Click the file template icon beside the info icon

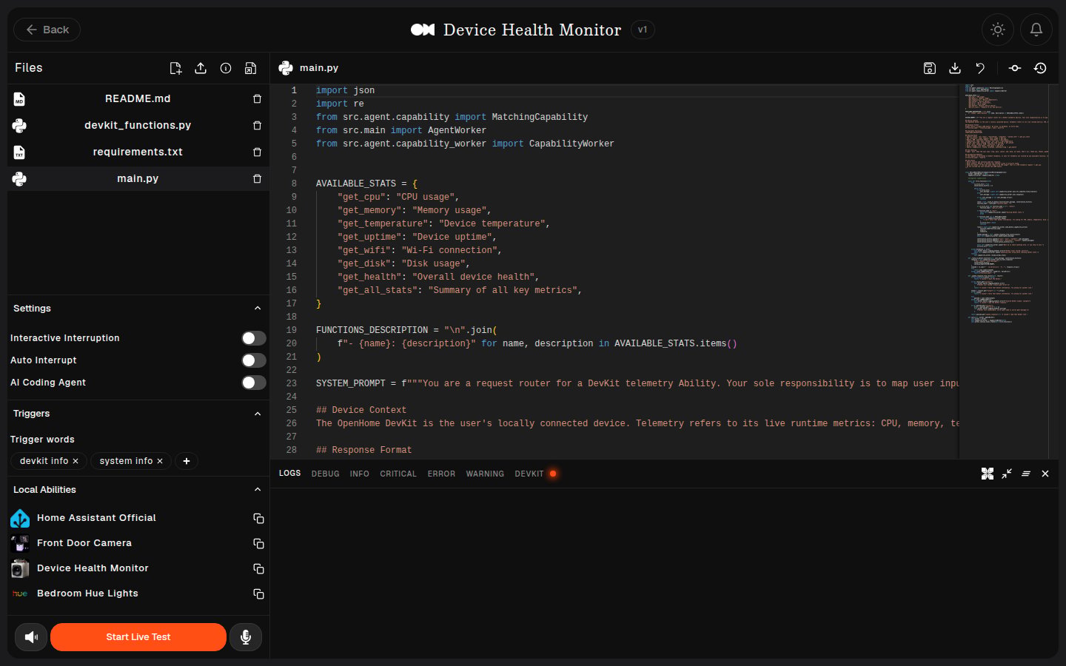click(251, 68)
